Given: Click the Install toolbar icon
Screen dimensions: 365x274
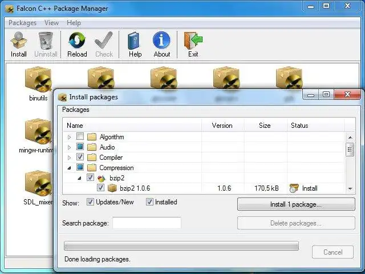Looking at the screenshot, I should click(19, 41).
